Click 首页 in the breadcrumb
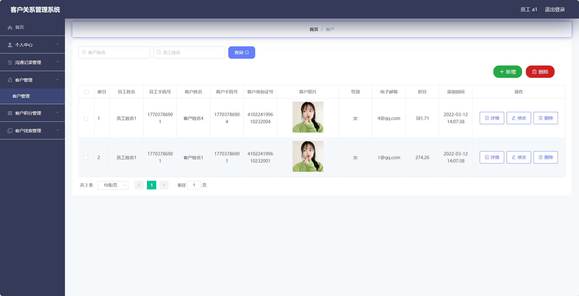The width and height of the screenshot is (579, 296). pyautogui.click(x=314, y=29)
